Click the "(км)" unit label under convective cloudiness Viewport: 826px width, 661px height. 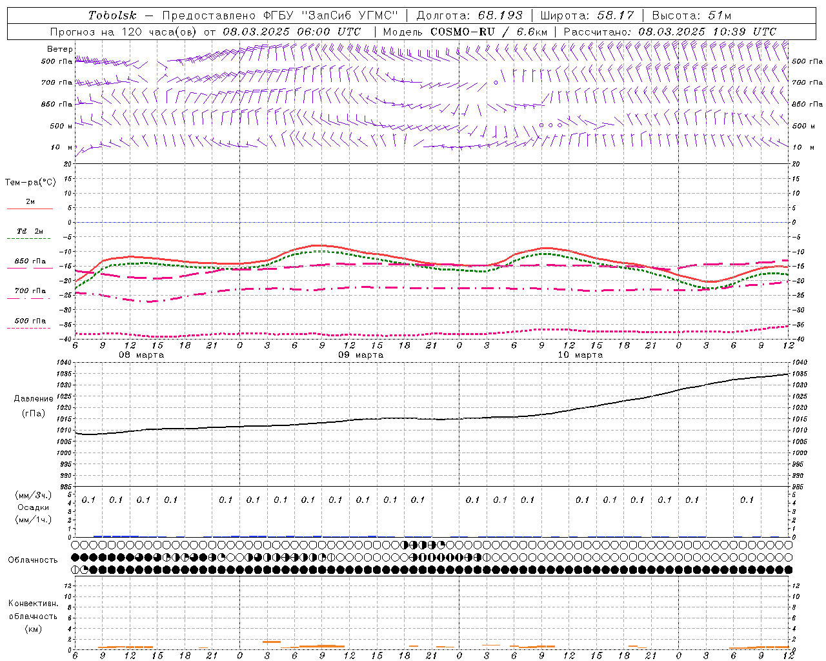point(33,629)
